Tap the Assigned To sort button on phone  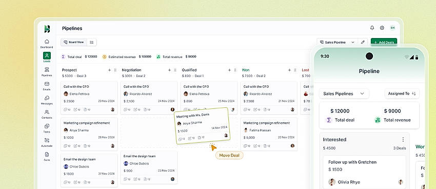tap(402, 93)
